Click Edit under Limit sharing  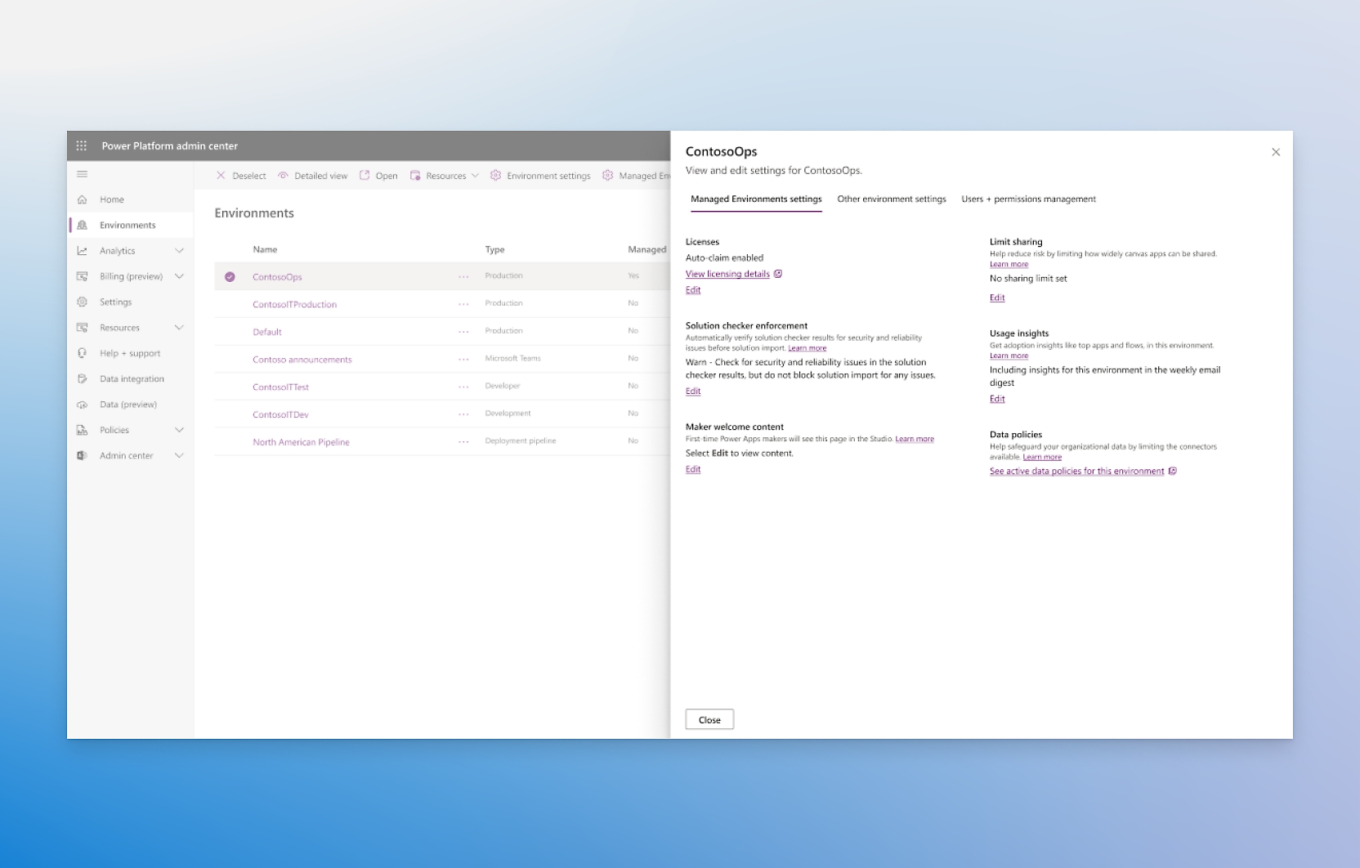[997, 298]
